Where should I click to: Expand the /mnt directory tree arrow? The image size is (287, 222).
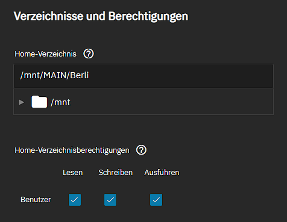coord(21,102)
